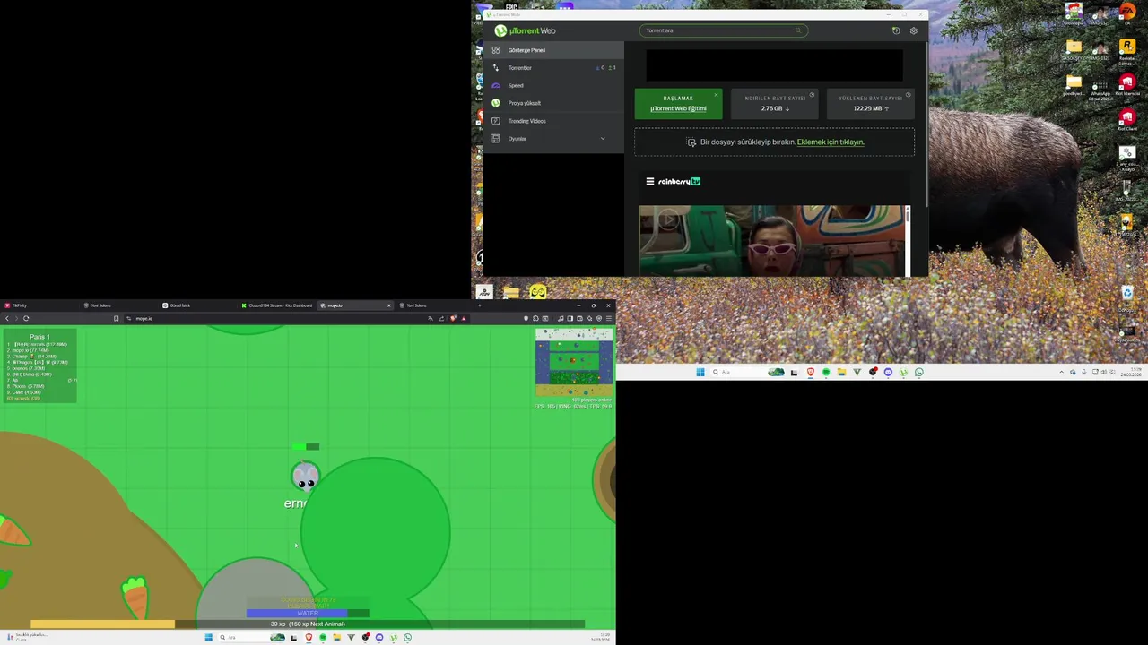This screenshot has width=1148, height=645.
Task: Click 'Eklemek için tıklayın' link
Action: (x=831, y=142)
